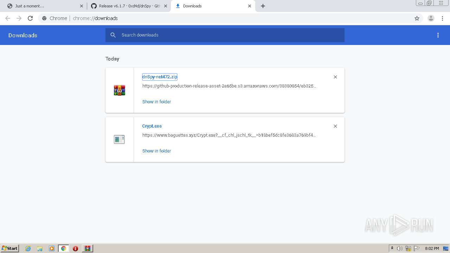
Task: Open Opera from taskbar
Action: coord(75,248)
